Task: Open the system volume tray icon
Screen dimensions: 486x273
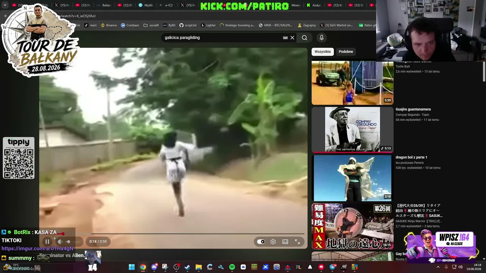Action: [461, 267]
